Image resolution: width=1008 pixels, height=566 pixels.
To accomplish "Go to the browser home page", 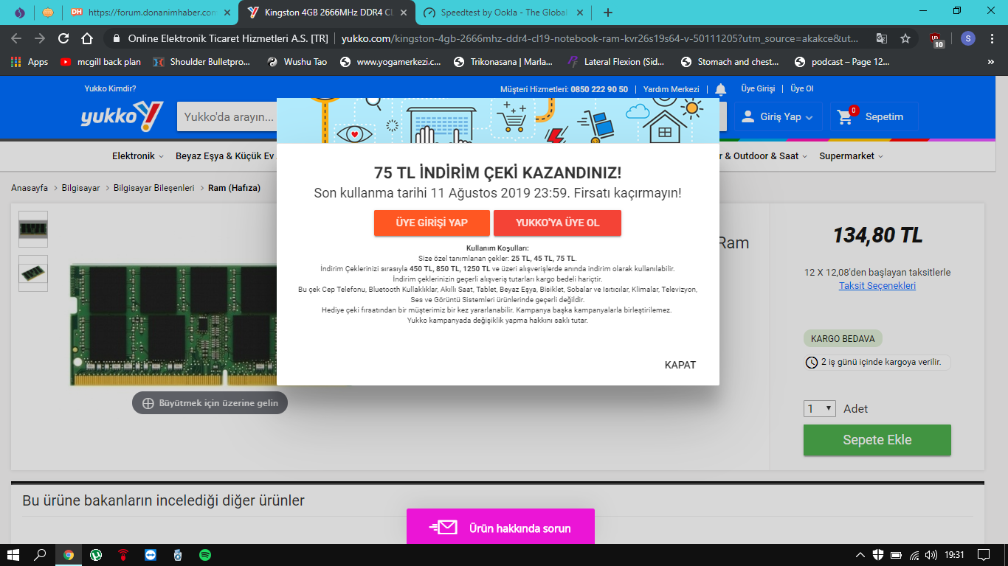I will coord(87,39).
